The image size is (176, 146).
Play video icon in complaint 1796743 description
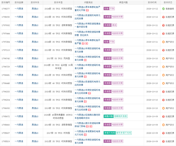click(85, 60)
